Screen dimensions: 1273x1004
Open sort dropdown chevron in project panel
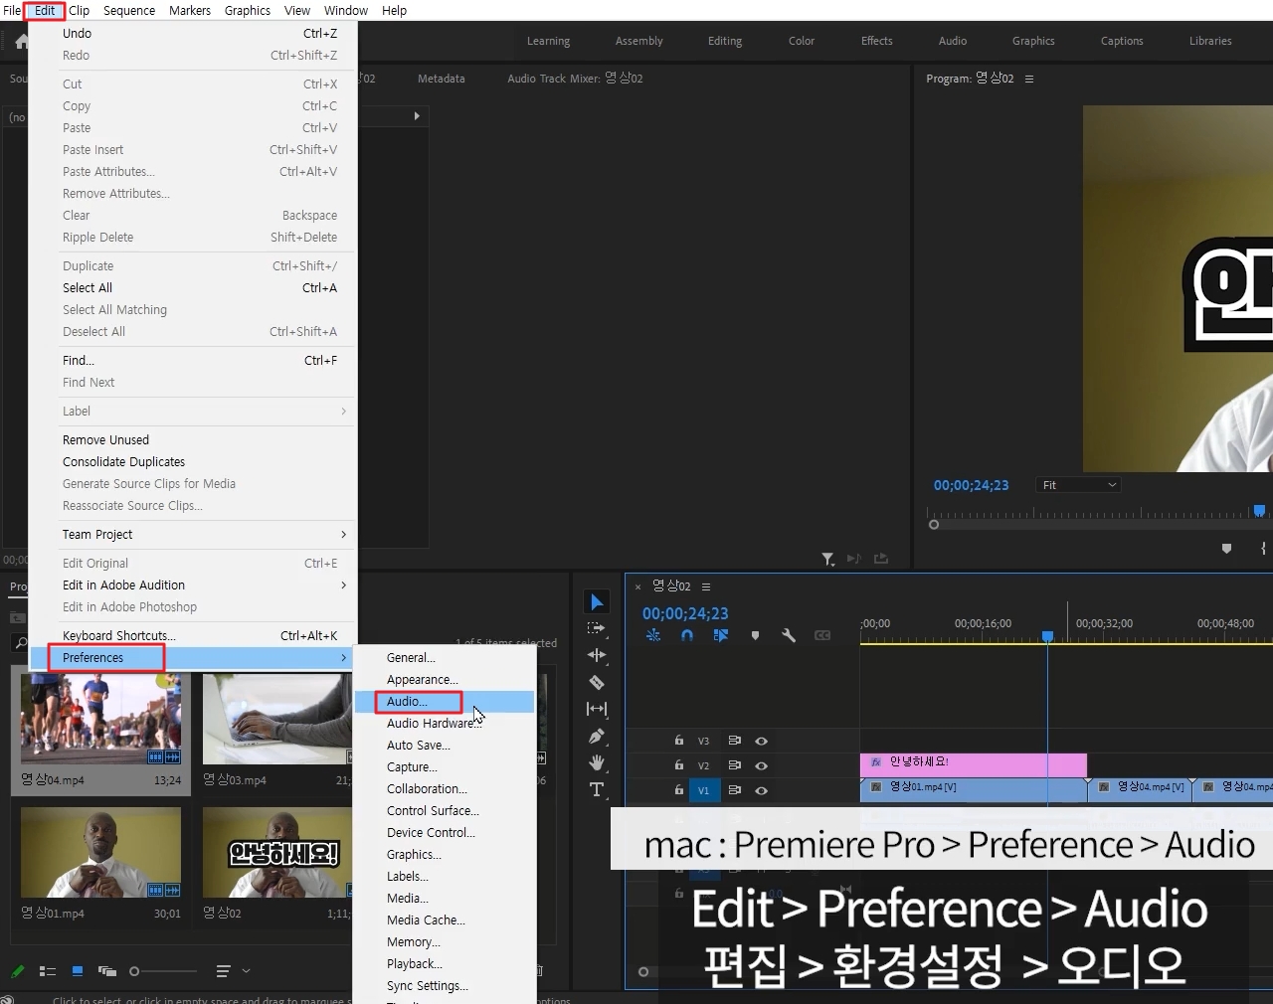[x=246, y=971]
